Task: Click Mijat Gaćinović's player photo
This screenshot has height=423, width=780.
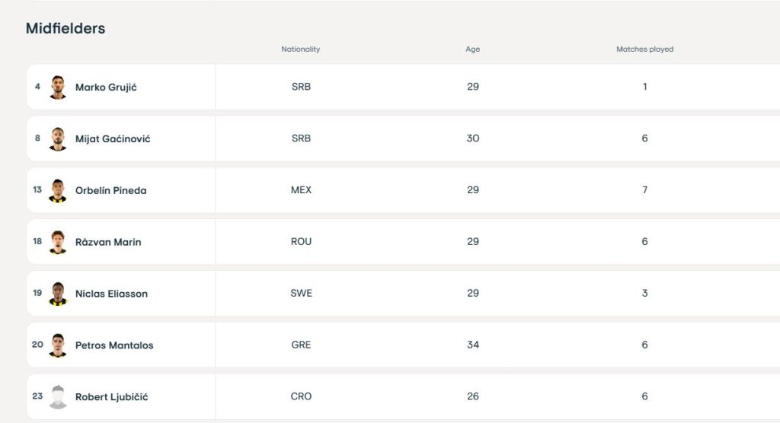Action: coord(58,138)
